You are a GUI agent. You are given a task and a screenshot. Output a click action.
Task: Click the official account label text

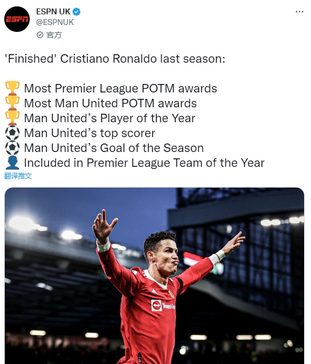point(54,35)
